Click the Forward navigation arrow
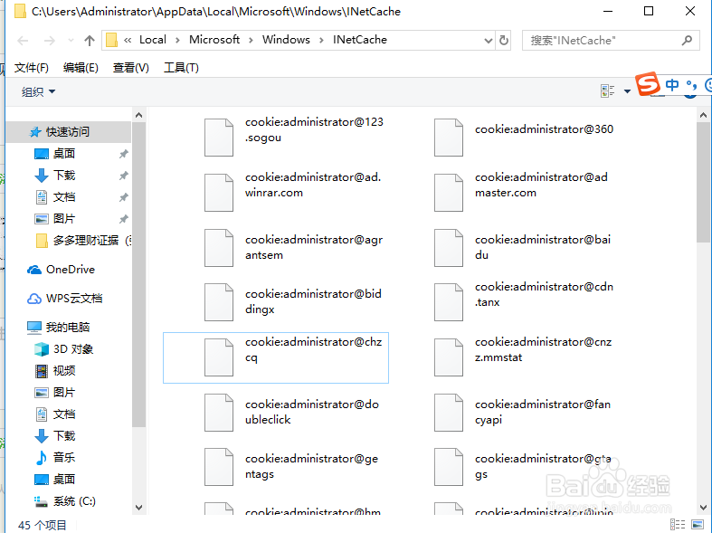Screen dimensions: 712x533 49,41
